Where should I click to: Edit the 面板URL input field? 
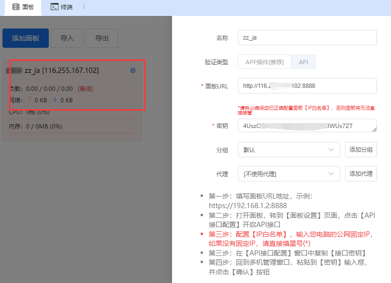tap(307, 86)
